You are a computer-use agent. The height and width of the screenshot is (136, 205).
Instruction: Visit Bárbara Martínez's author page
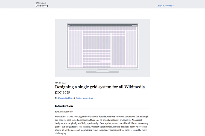(84, 98)
